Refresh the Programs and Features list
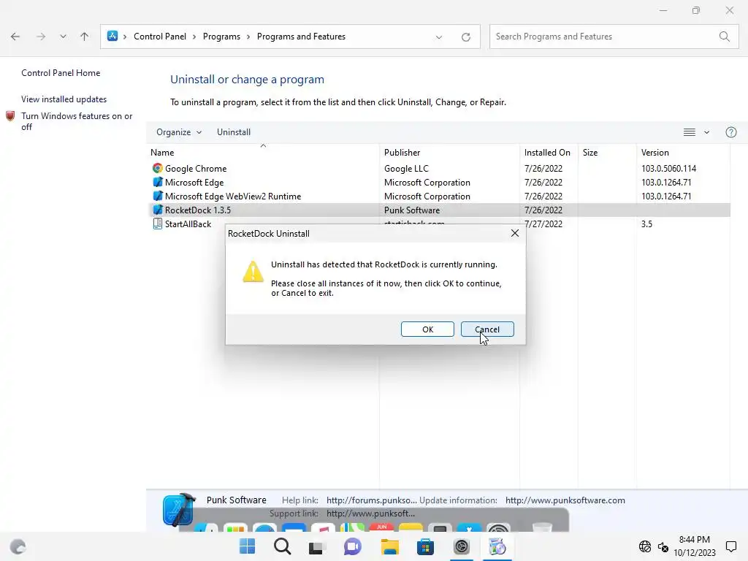This screenshot has height=561, width=748. click(466, 37)
